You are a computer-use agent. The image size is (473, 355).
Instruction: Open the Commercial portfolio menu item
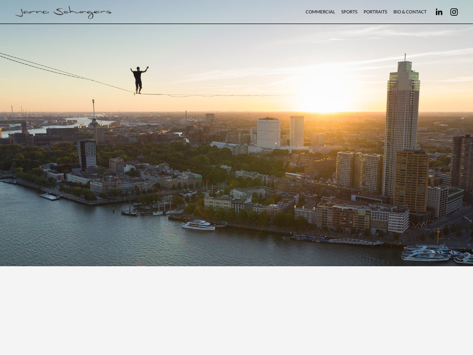tap(320, 12)
